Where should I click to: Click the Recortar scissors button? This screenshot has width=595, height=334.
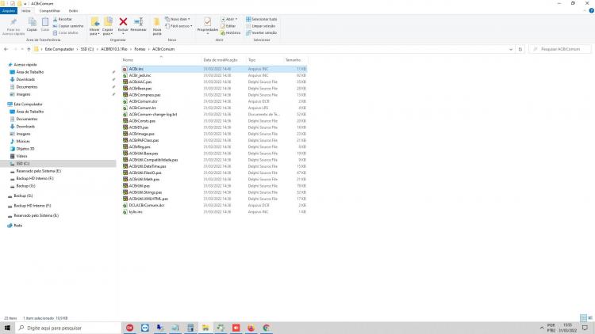tap(63, 19)
